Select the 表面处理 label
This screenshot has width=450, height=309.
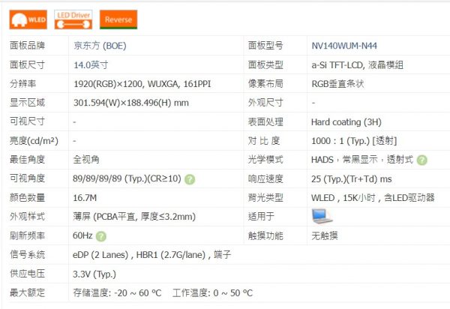[265, 121]
